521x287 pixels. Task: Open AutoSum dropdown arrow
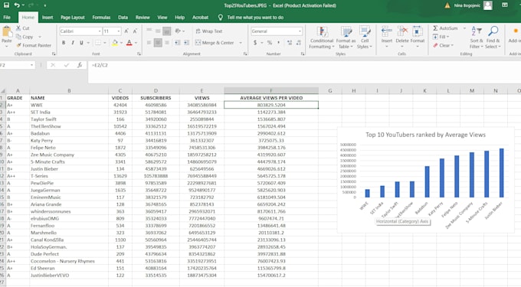click(x=464, y=28)
